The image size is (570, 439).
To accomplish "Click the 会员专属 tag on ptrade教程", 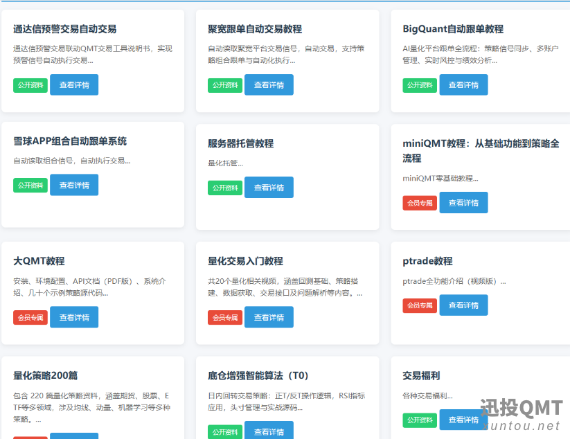I will (420, 305).
